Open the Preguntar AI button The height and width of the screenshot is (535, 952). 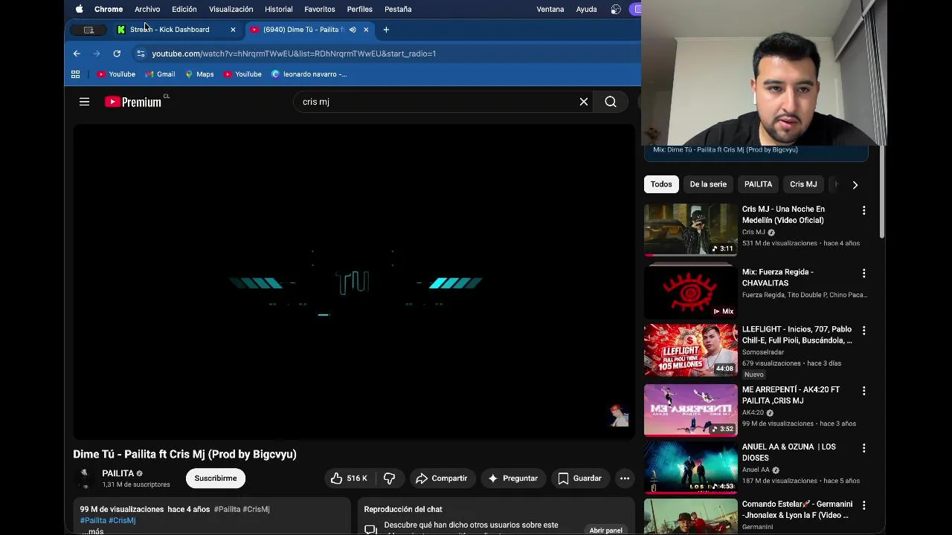(x=512, y=479)
